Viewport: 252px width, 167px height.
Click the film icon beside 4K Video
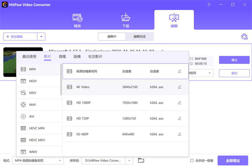[x=69, y=87]
